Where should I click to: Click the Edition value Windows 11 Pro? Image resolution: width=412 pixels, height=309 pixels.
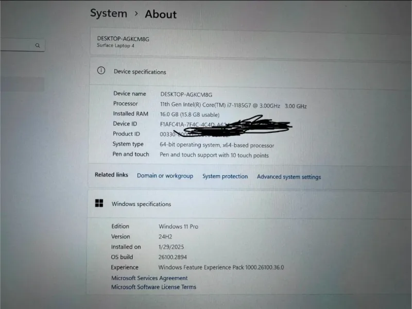point(178,227)
